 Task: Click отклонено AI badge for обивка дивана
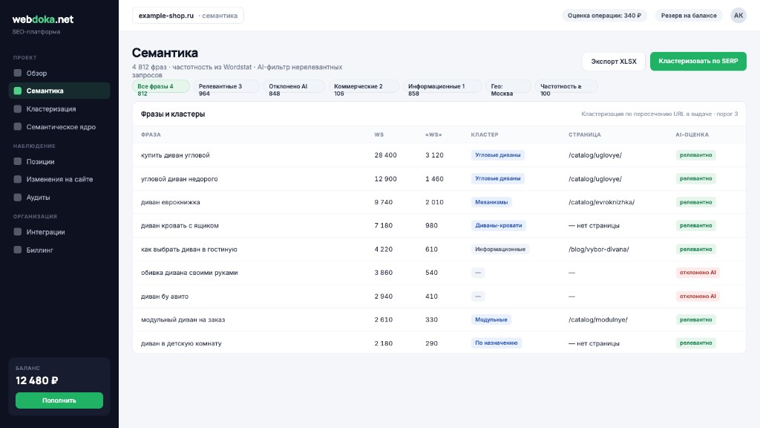[698, 273]
